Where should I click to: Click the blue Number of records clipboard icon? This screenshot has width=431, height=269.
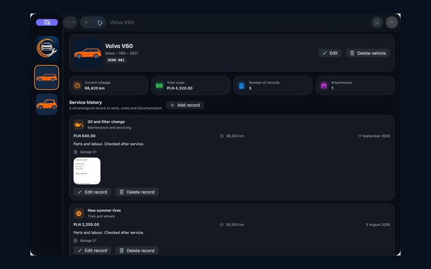(x=241, y=86)
